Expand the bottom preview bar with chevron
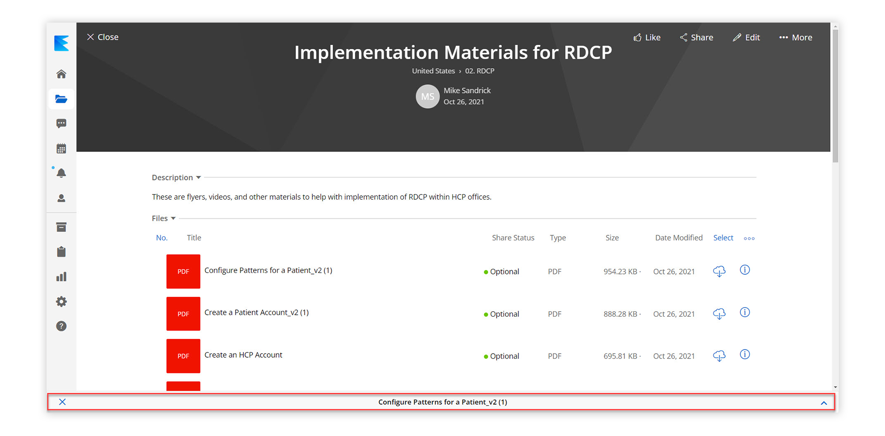885x436 pixels. 824,403
